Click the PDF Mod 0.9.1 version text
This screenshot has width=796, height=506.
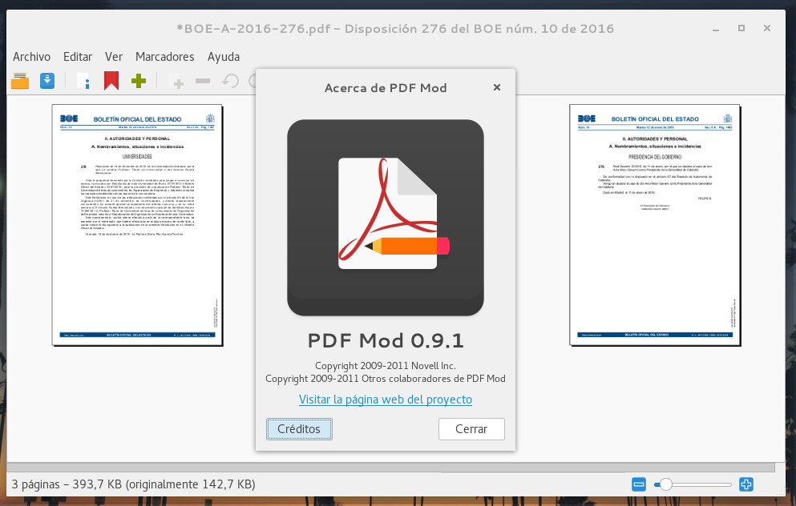pos(386,341)
